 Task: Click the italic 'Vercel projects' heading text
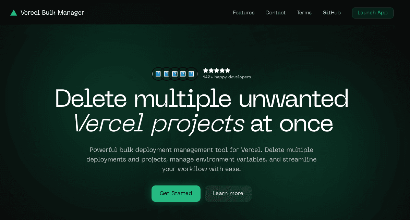coord(159,124)
